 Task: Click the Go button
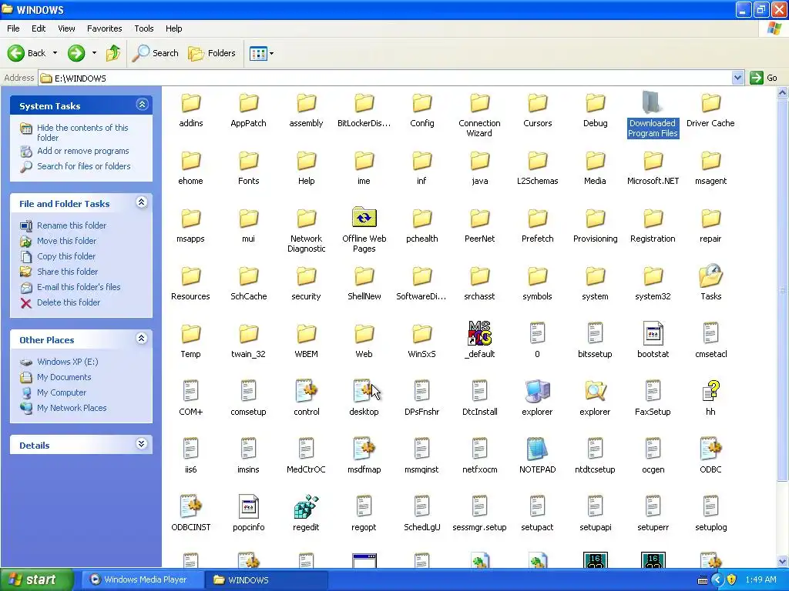pos(764,78)
